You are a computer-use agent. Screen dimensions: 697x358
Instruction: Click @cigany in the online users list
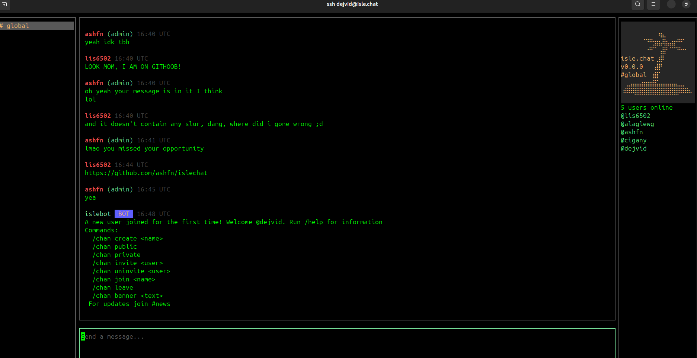point(633,140)
